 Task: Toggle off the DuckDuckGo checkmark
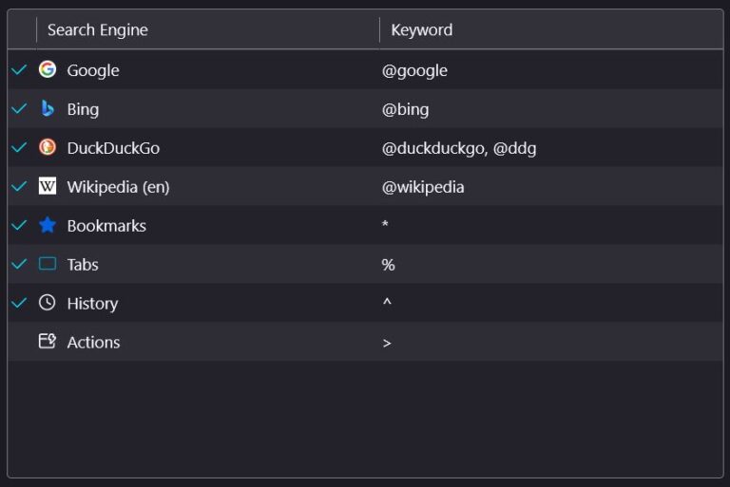tap(19, 148)
